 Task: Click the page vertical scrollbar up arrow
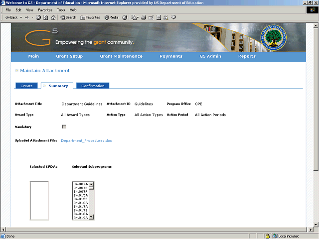click(x=316, y=25)
